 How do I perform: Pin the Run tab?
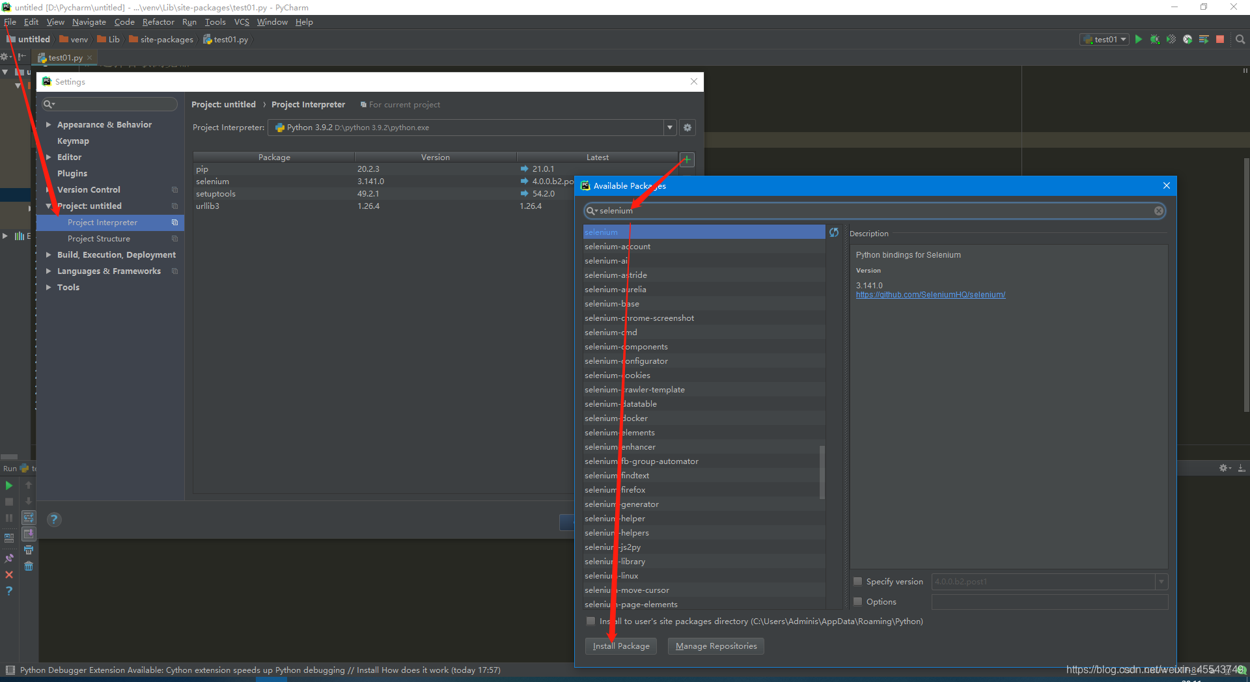(x=9, y=558)
